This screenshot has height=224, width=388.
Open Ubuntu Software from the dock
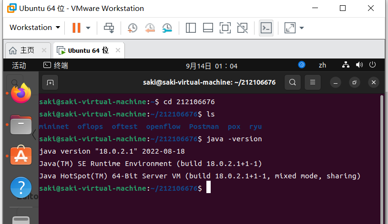(21, 156)
